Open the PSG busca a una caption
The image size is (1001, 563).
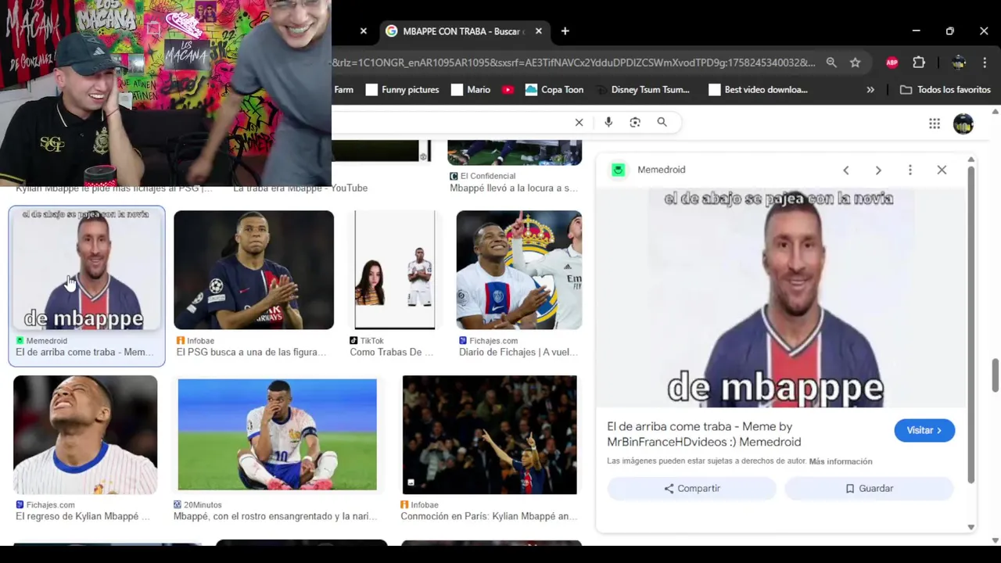(x=251, y=353)
